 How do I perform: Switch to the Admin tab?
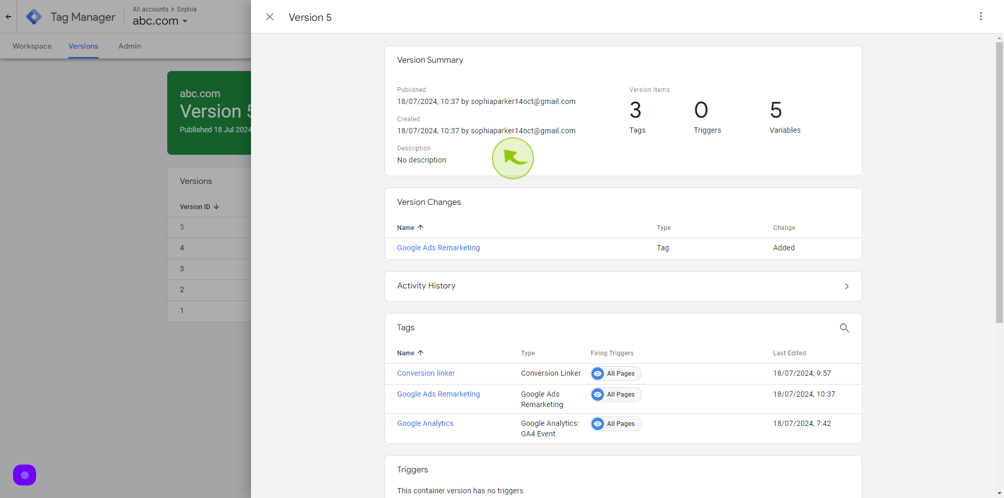pos(130,46)
